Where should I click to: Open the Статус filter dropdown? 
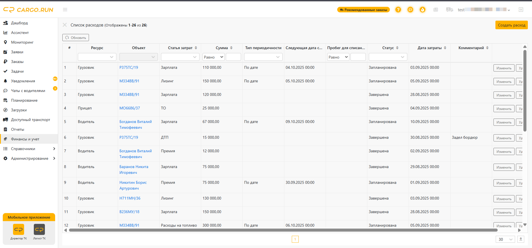point(388,57)
